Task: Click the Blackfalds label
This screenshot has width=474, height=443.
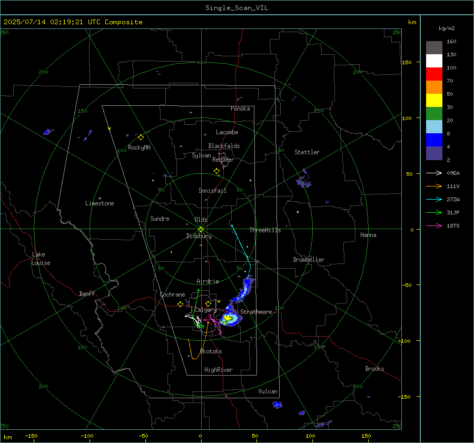Action: pyautogui.click(x=224, y=146)
